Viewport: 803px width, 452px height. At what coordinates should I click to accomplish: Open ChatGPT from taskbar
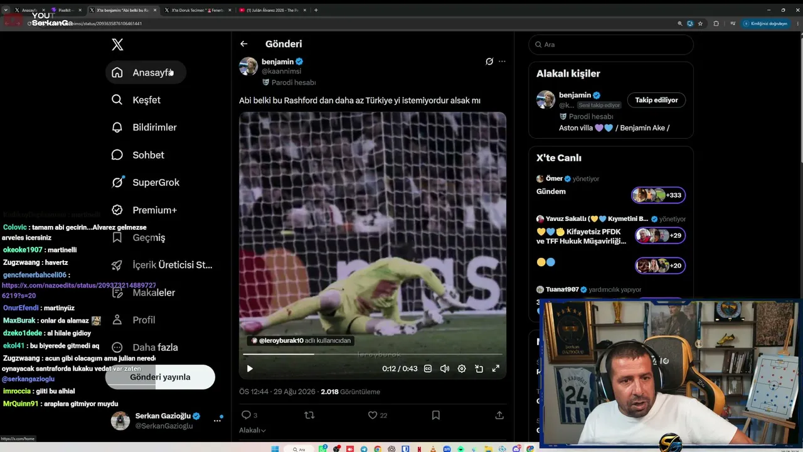[391, 449]
